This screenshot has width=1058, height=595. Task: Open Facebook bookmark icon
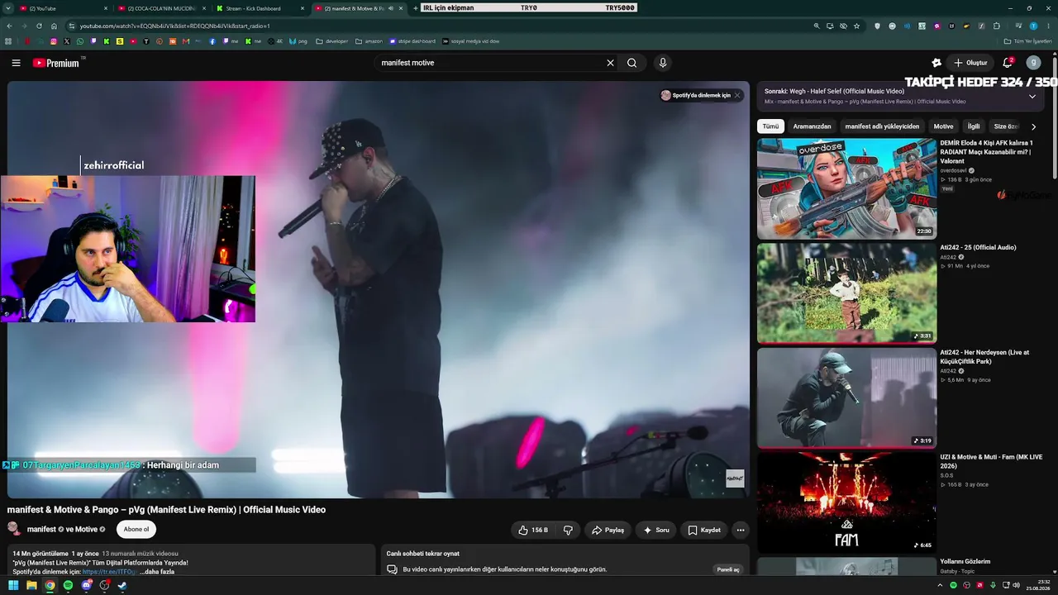pyautogui.click(x=212, y=41)
